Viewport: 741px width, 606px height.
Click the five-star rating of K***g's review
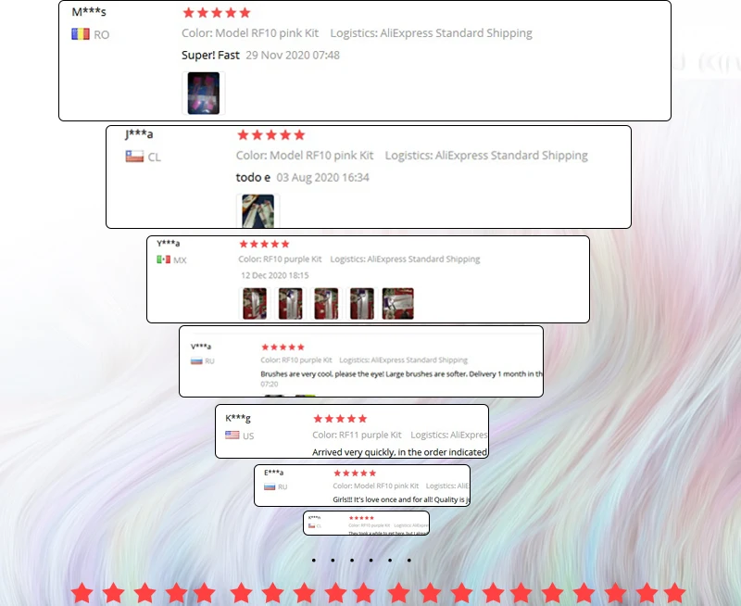(x=340, y=418)
